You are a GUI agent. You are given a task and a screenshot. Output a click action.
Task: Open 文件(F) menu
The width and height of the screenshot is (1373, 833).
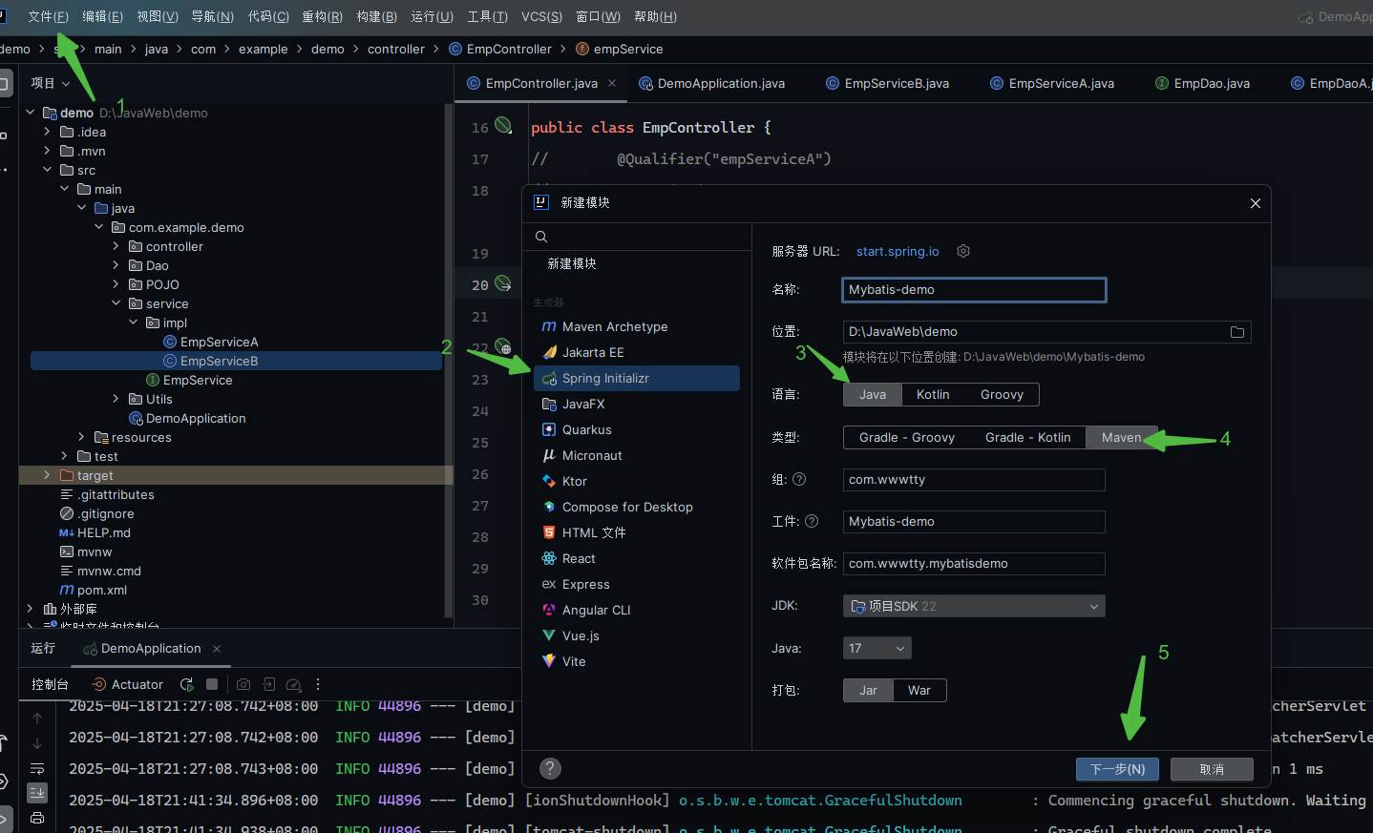pyautogui.click(x=49, y=16)
